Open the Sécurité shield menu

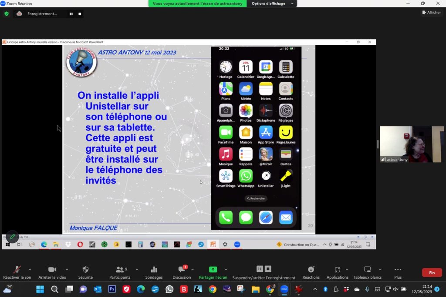tap(85, 273)
